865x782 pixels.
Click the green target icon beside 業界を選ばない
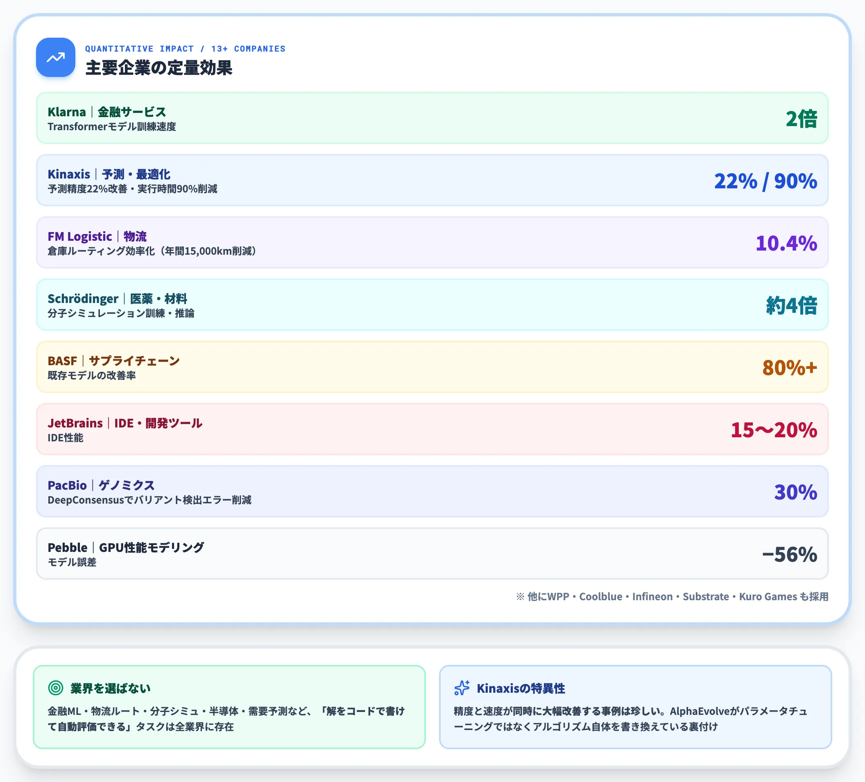point(55,688)
